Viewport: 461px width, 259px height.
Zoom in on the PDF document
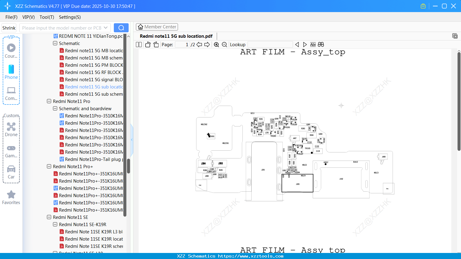pyautogui.click(x=216, y=44)
